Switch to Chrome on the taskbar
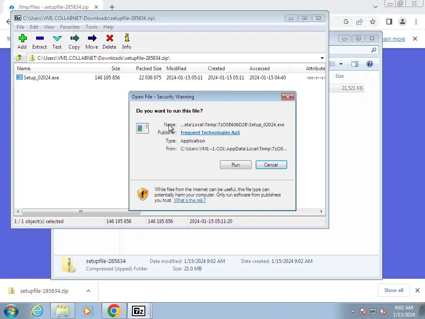 coord(114,311)
